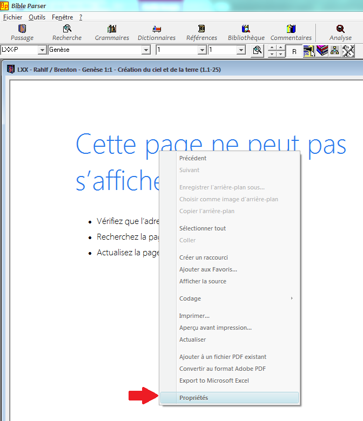Open the Commentaires toolbar button
Image resolution: width=363 pixels, height=421 pixels.
[291, 33]
